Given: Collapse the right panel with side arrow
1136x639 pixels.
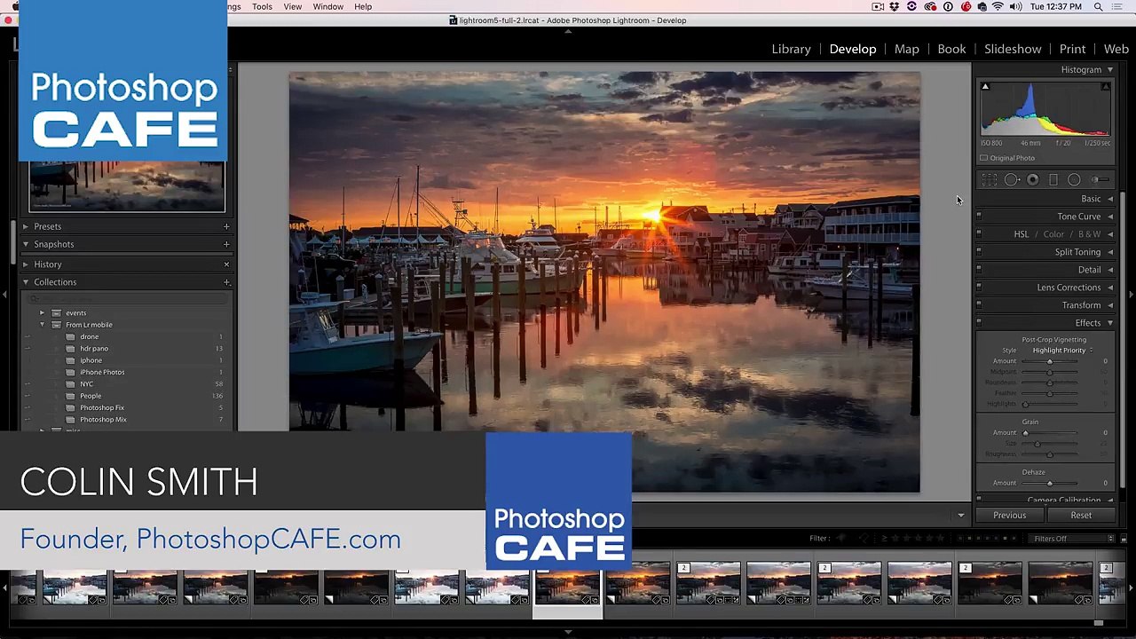Looking at the screenshot, I should coord(1132,295).
